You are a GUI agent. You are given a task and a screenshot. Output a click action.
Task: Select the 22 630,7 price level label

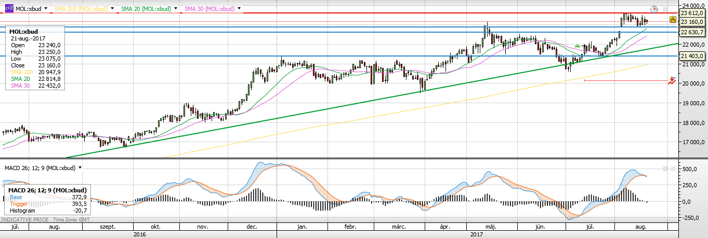[692, 32]
